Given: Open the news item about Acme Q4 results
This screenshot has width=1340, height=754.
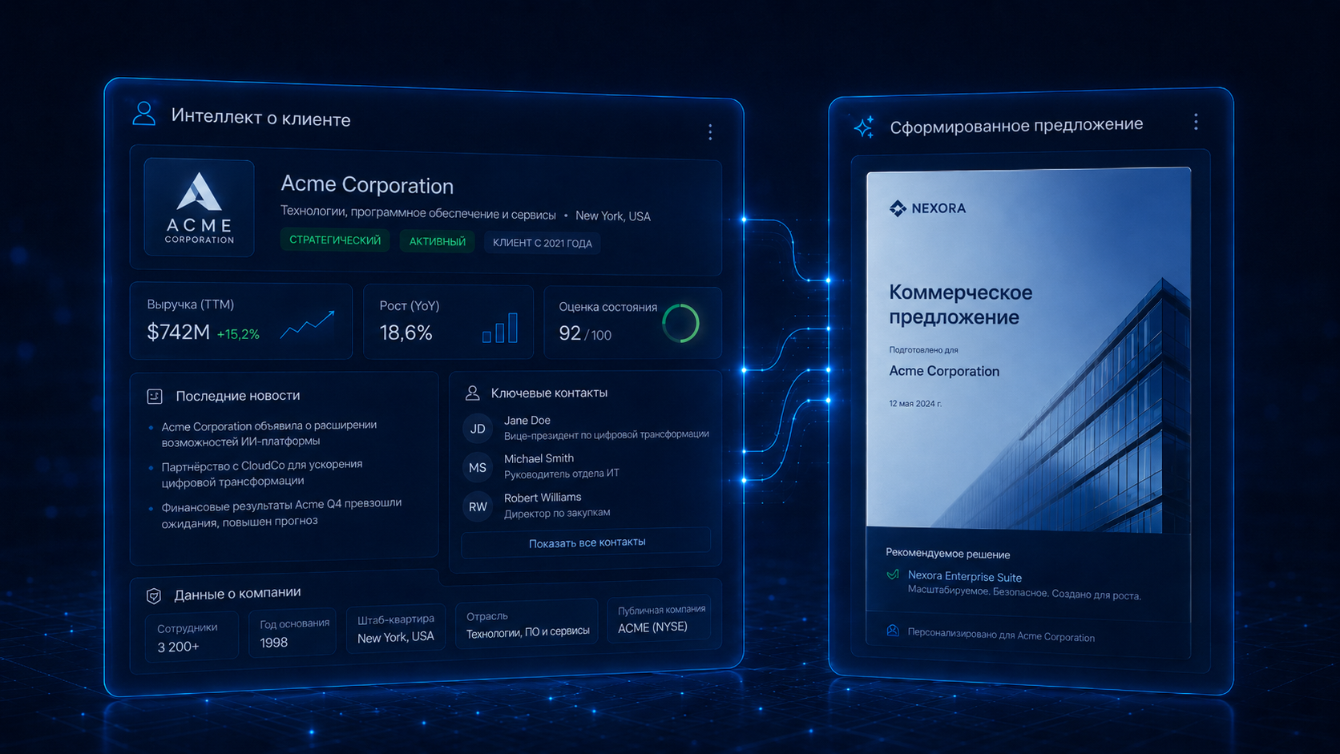Looking at the screenshot, I should [281, 513].
